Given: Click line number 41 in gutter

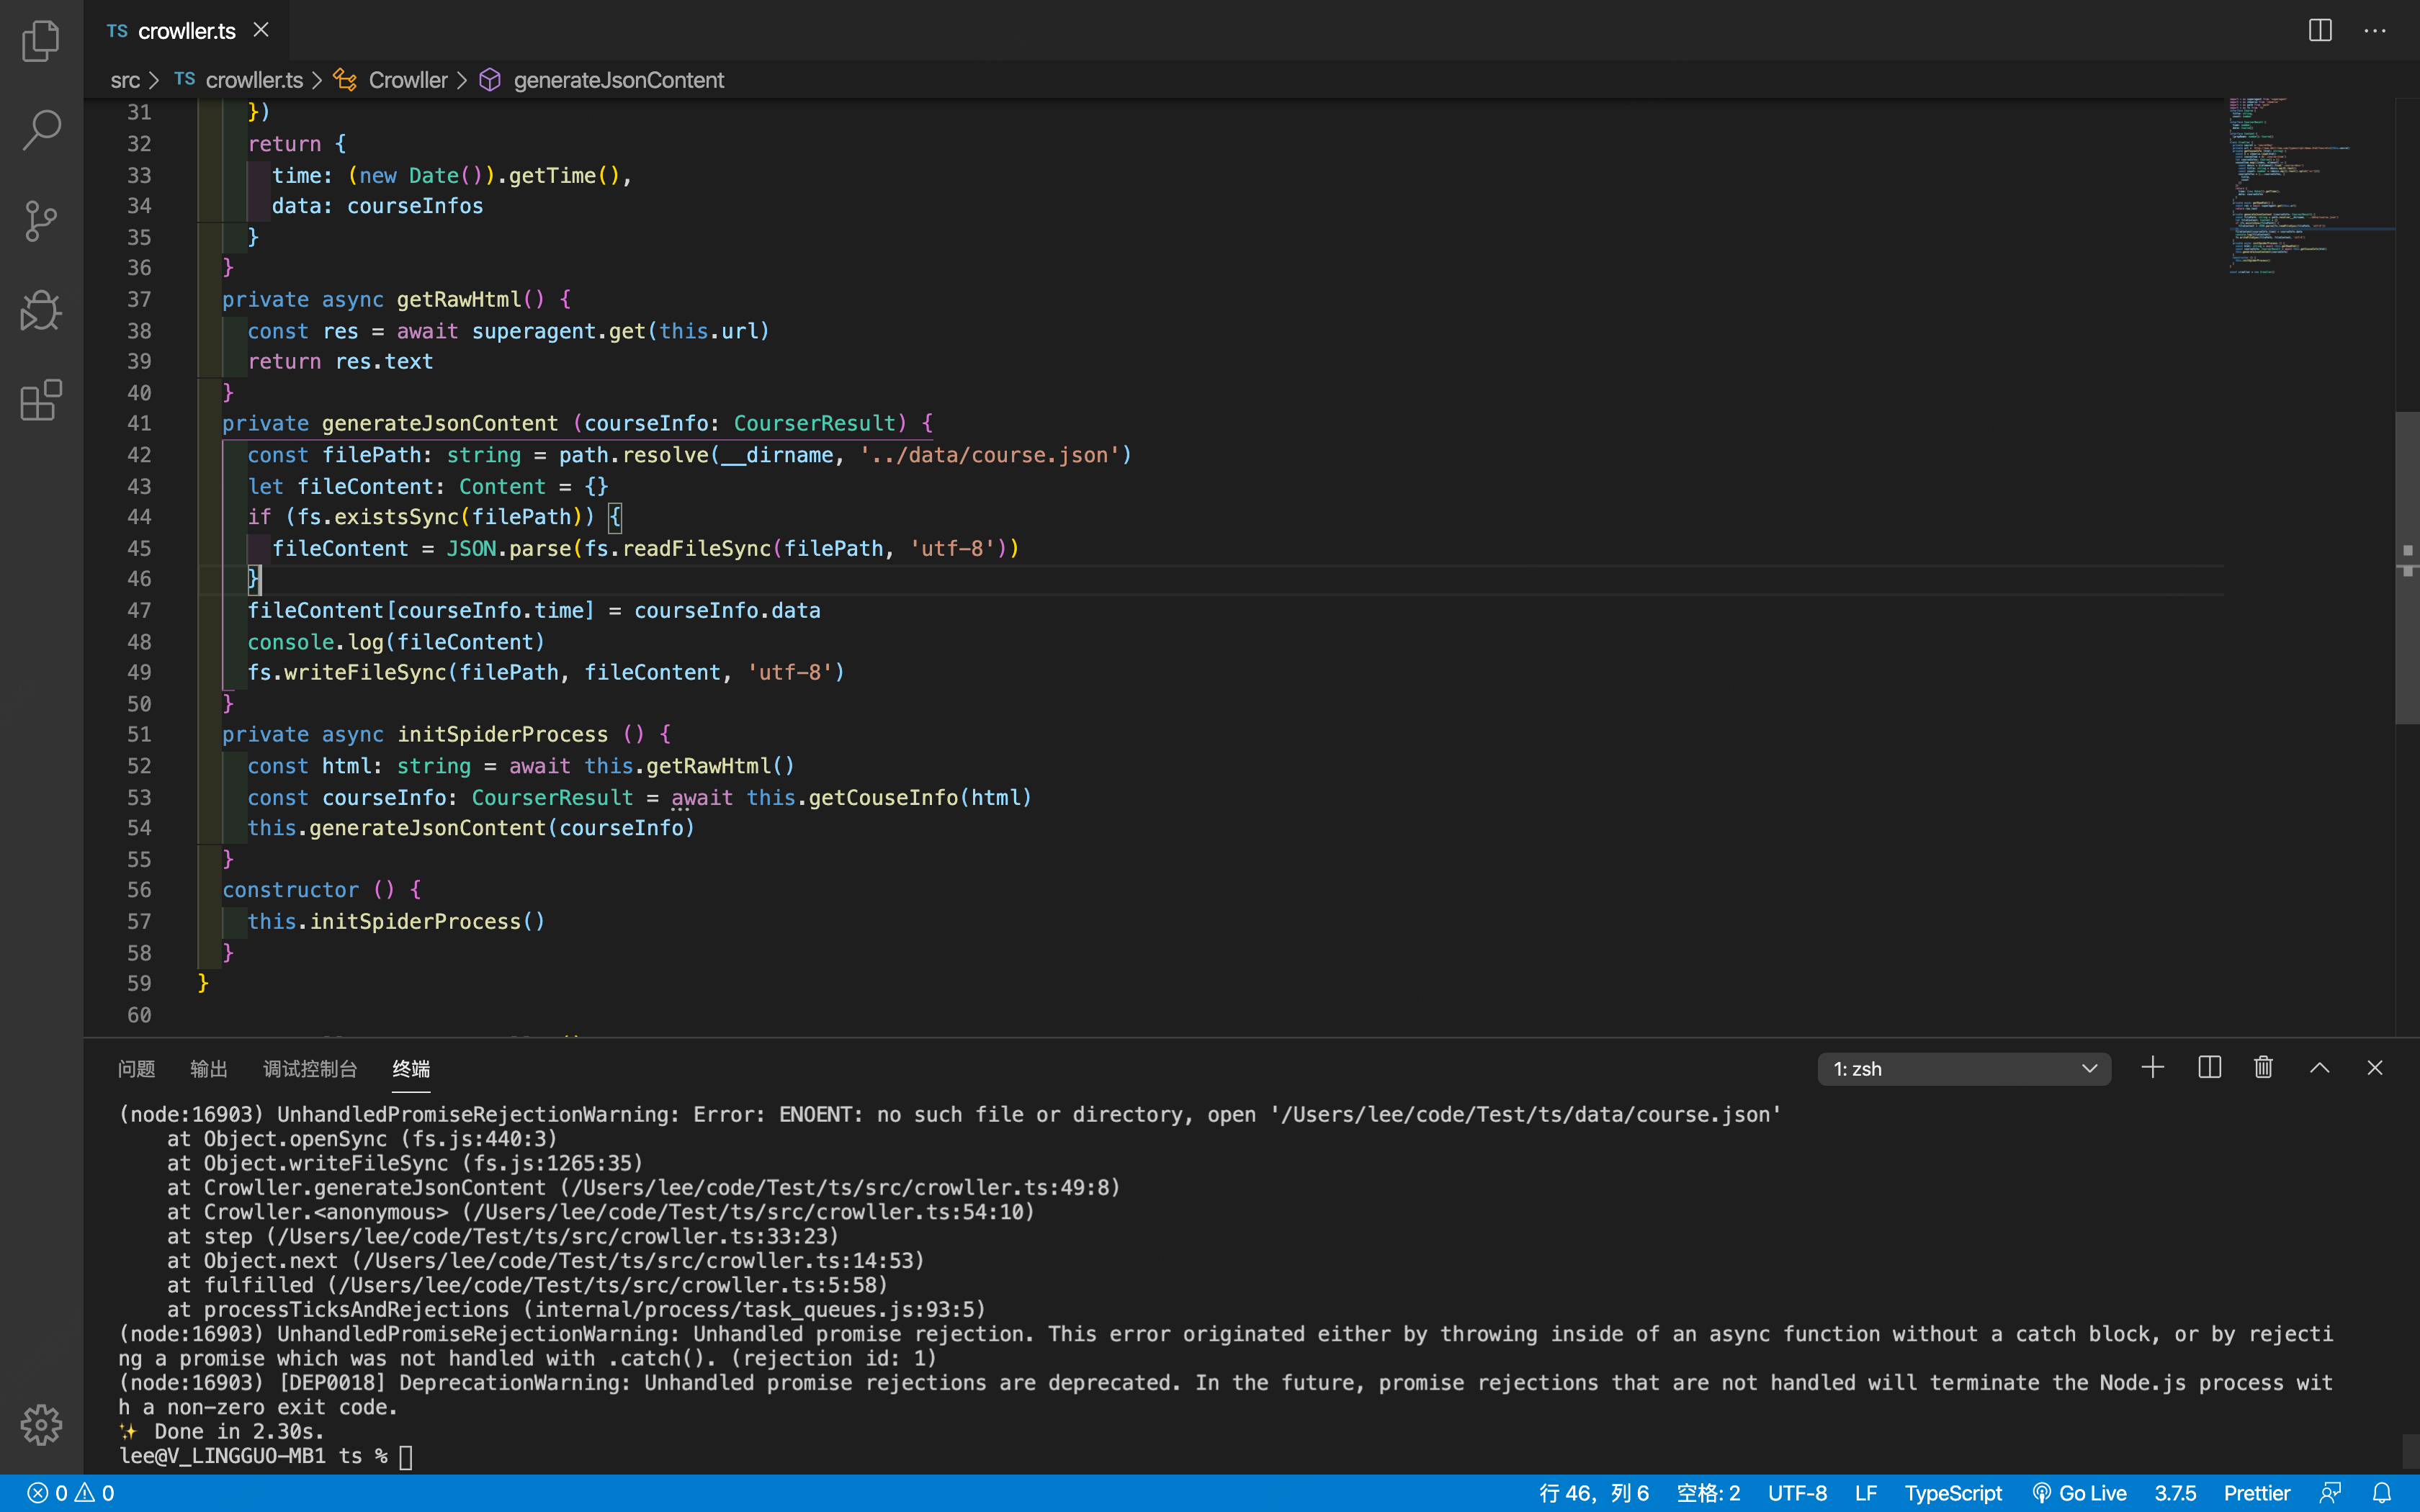Looking at the screenshot, I should point(139,424).
